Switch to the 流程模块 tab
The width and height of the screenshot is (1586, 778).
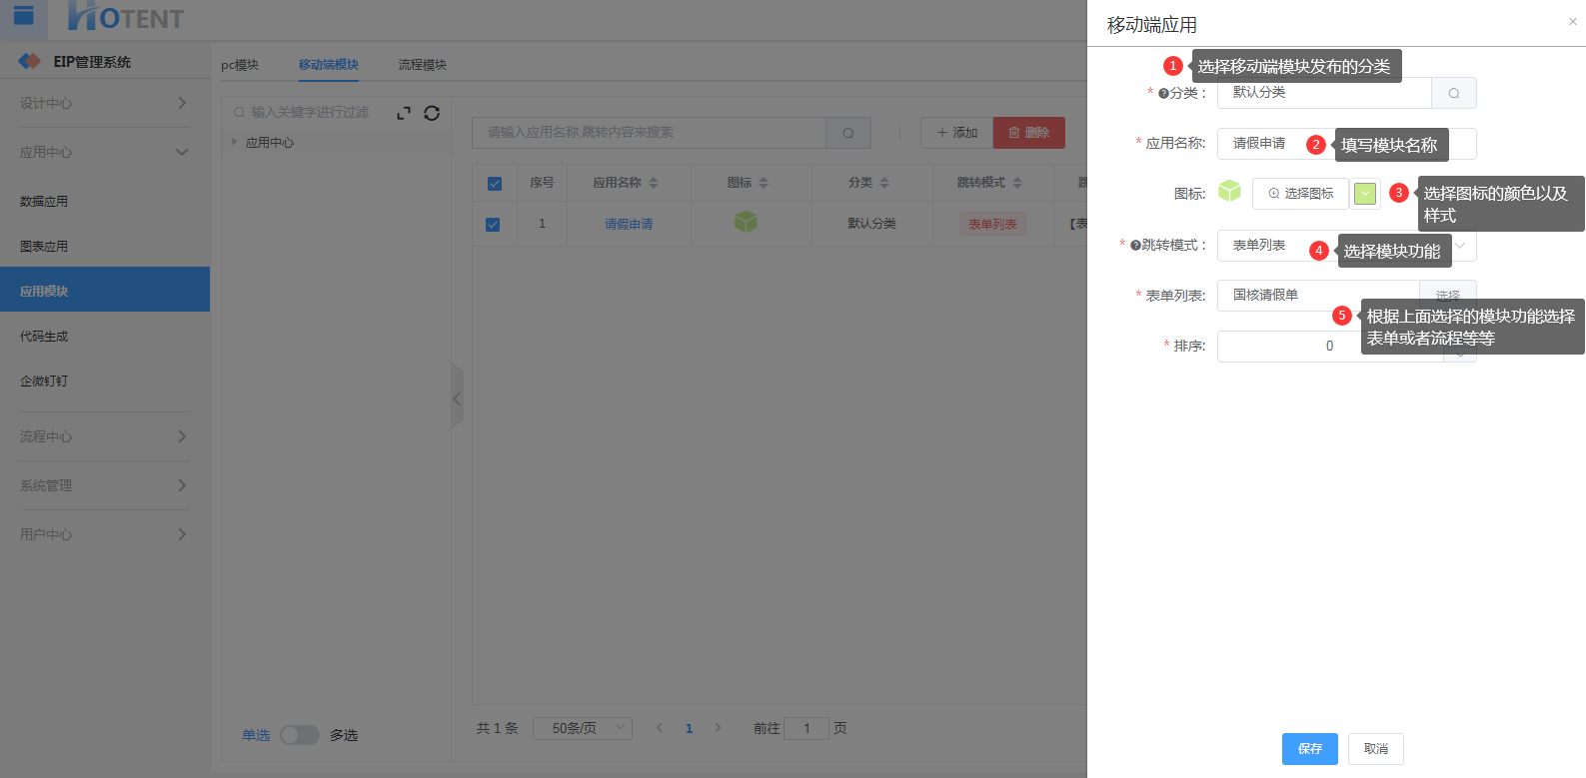click(x=423, y=65)
